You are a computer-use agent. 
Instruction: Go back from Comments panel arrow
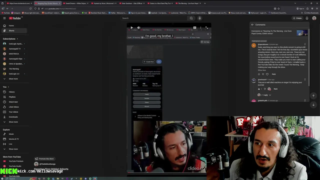coord(252,25)
